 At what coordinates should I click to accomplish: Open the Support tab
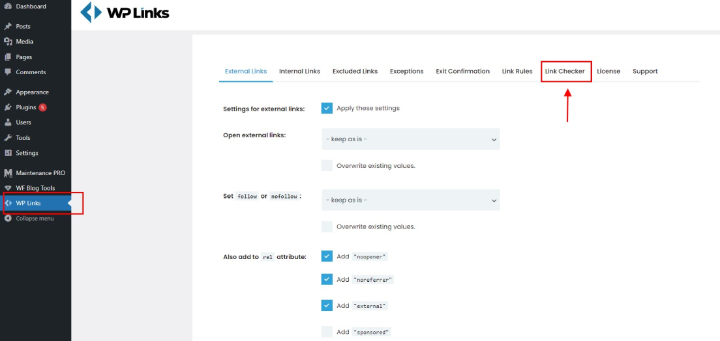645,72
